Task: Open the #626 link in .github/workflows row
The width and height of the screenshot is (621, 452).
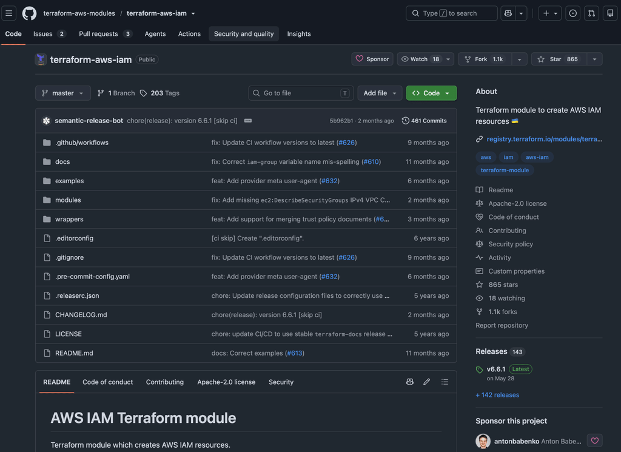Action: click(x=347, y=143)
